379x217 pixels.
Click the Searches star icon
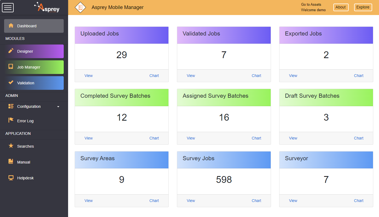coord(11,146)
